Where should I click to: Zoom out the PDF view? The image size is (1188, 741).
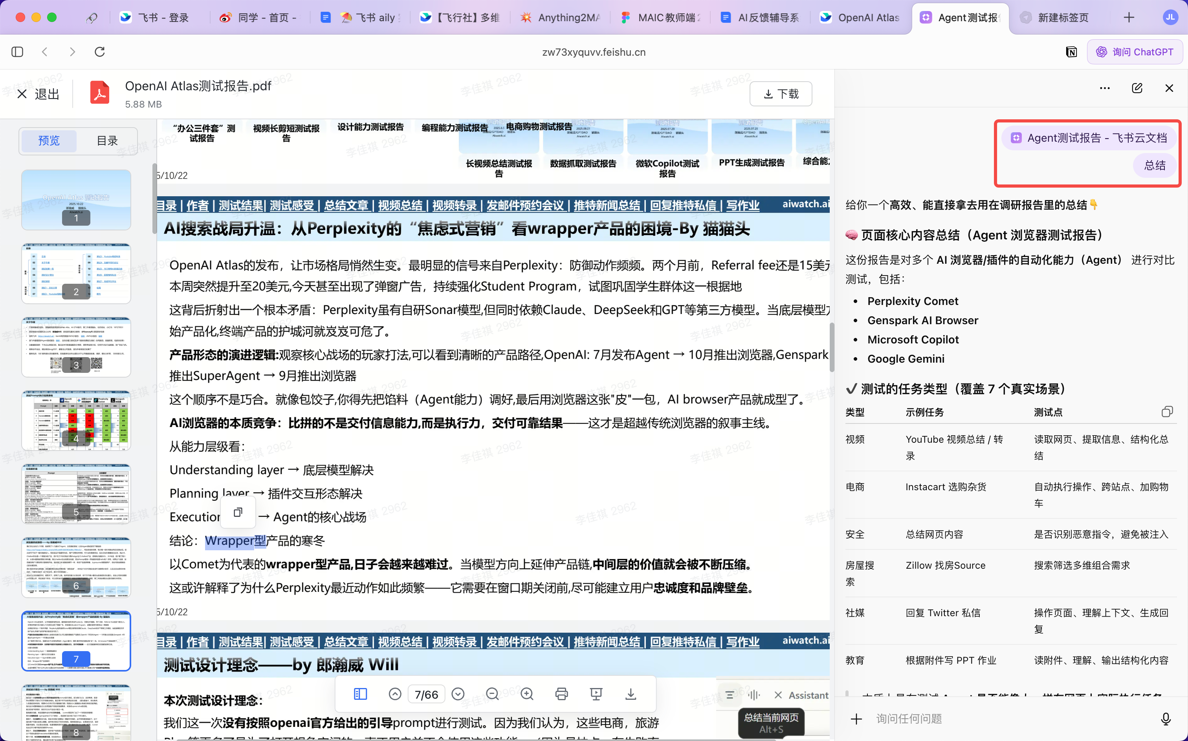point(492,694)
